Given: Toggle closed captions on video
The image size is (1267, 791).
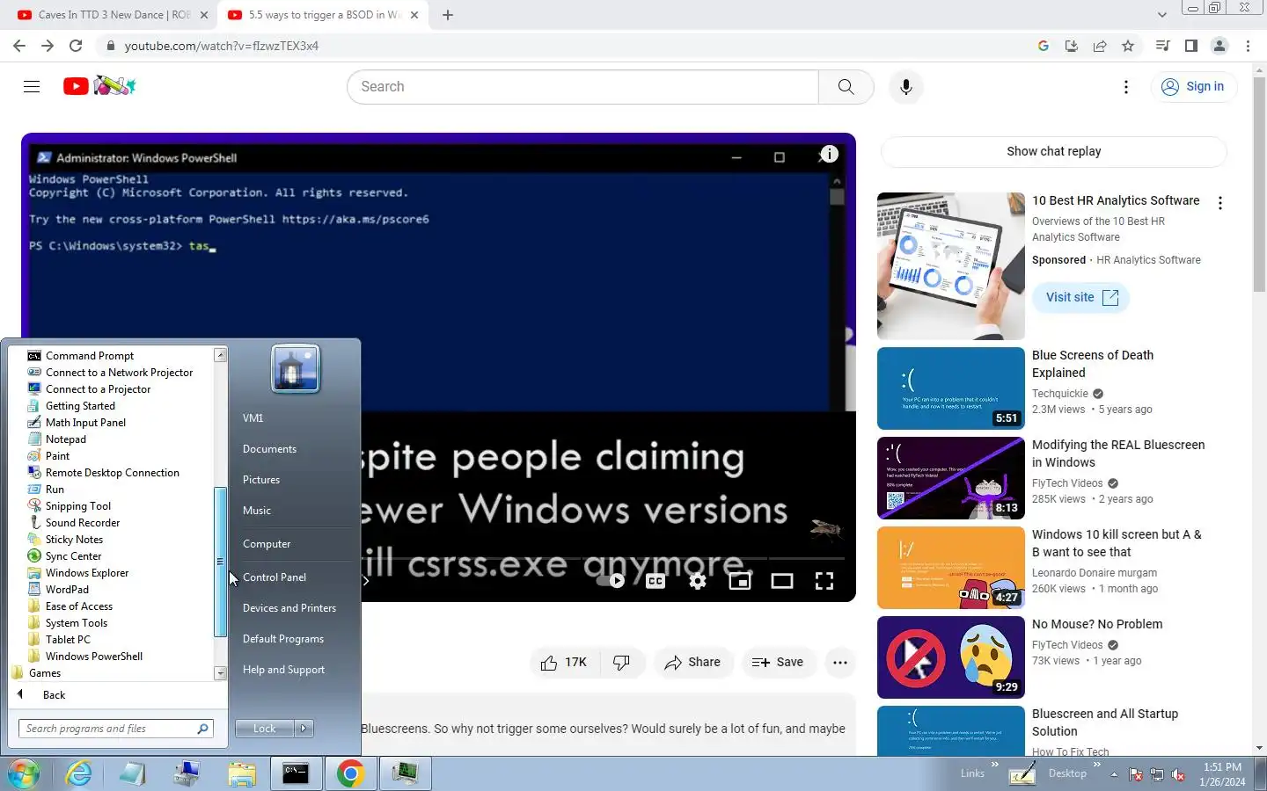Looking at the screenshot, I should pos(655,580).
